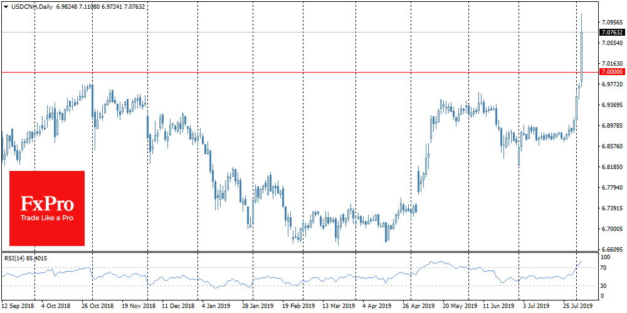Screen dimensions: 627x313
Task: Click the 6.66095 price axis label
Action: click(612, 250)
